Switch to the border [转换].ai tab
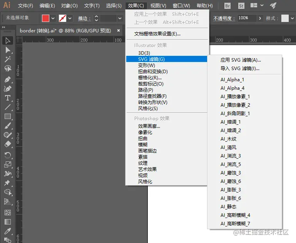 pos(65,30)
